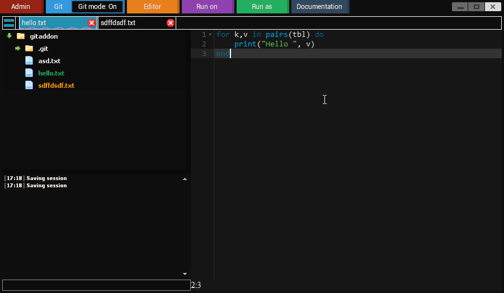Open sdffdsdf.txt from the file tree
504x293 pixels.
tap(56, 86)
